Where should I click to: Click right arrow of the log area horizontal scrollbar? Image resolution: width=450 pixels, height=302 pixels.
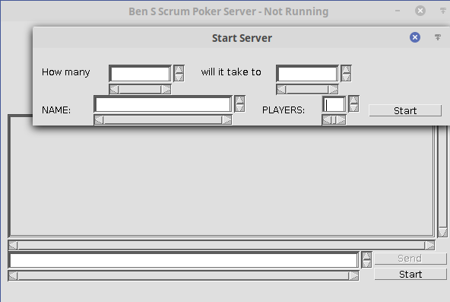[x=429, y=245]
